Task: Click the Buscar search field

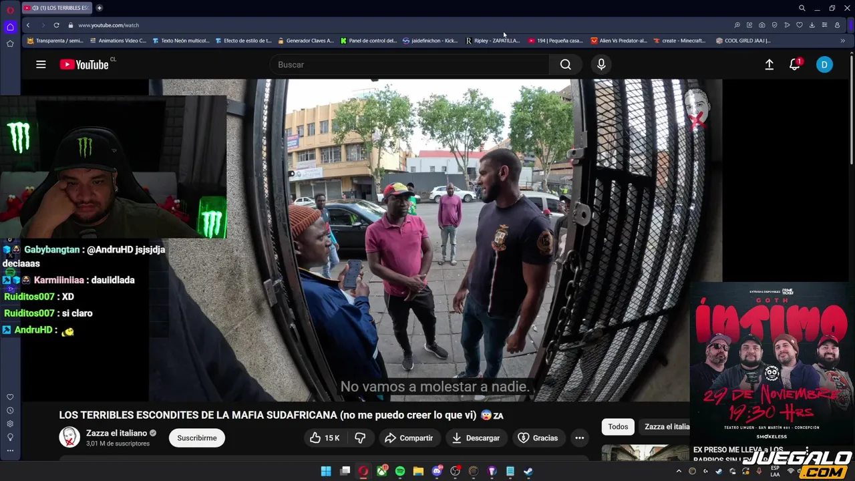Action: 409,65
